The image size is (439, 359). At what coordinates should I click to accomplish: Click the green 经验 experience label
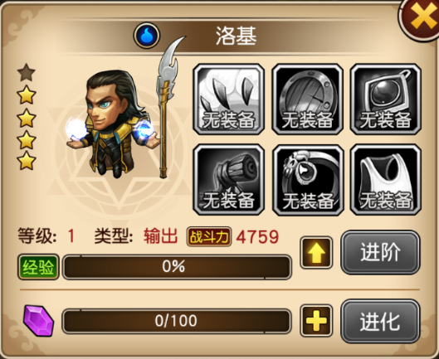click(38, 267)
